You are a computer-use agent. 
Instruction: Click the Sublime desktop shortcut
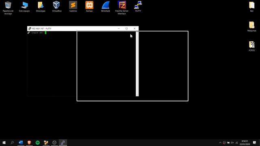coord(73,6)
